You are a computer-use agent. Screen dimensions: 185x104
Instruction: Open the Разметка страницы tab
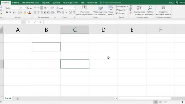coord(30,3)
